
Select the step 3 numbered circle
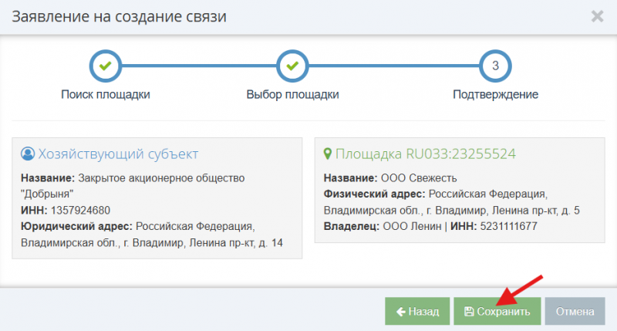coord(495,66)
